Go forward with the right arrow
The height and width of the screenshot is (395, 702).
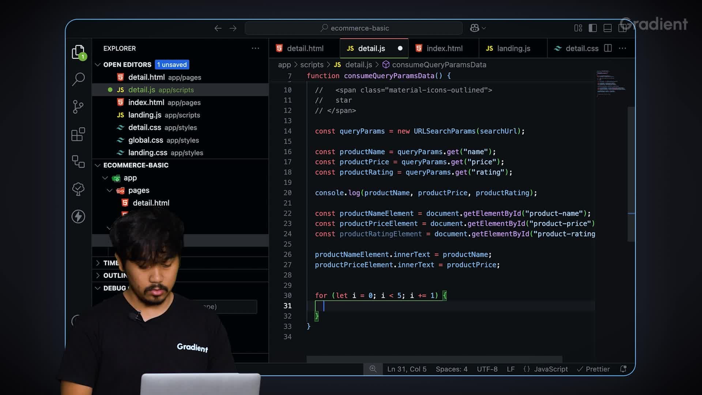click(x=233, y=28)
